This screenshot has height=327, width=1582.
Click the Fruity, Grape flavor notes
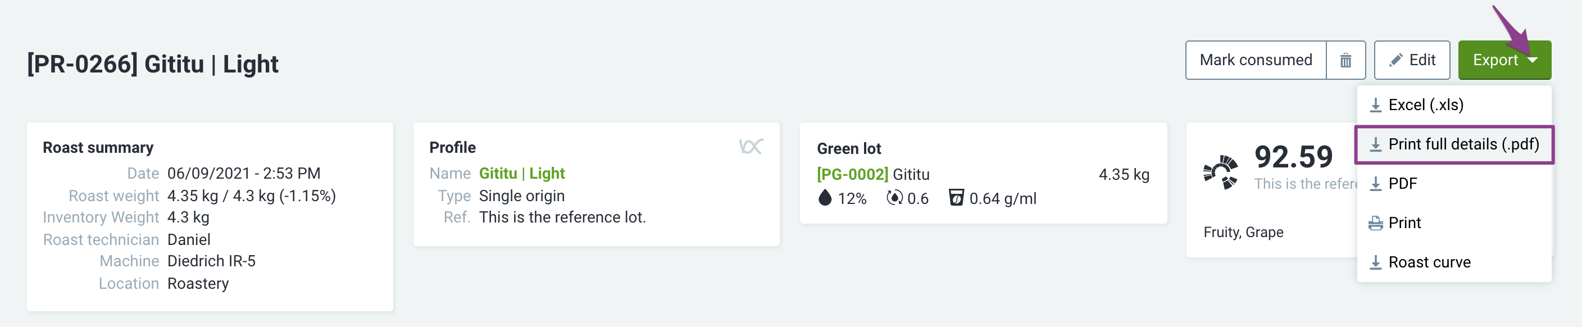[1243, 233]
